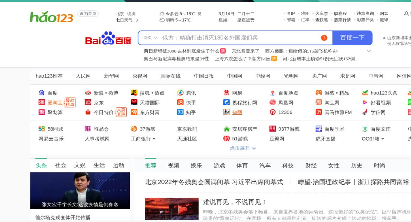Select the 头条 news tab
The width and height of the screenshot is (411, 222).
point(41,165)
